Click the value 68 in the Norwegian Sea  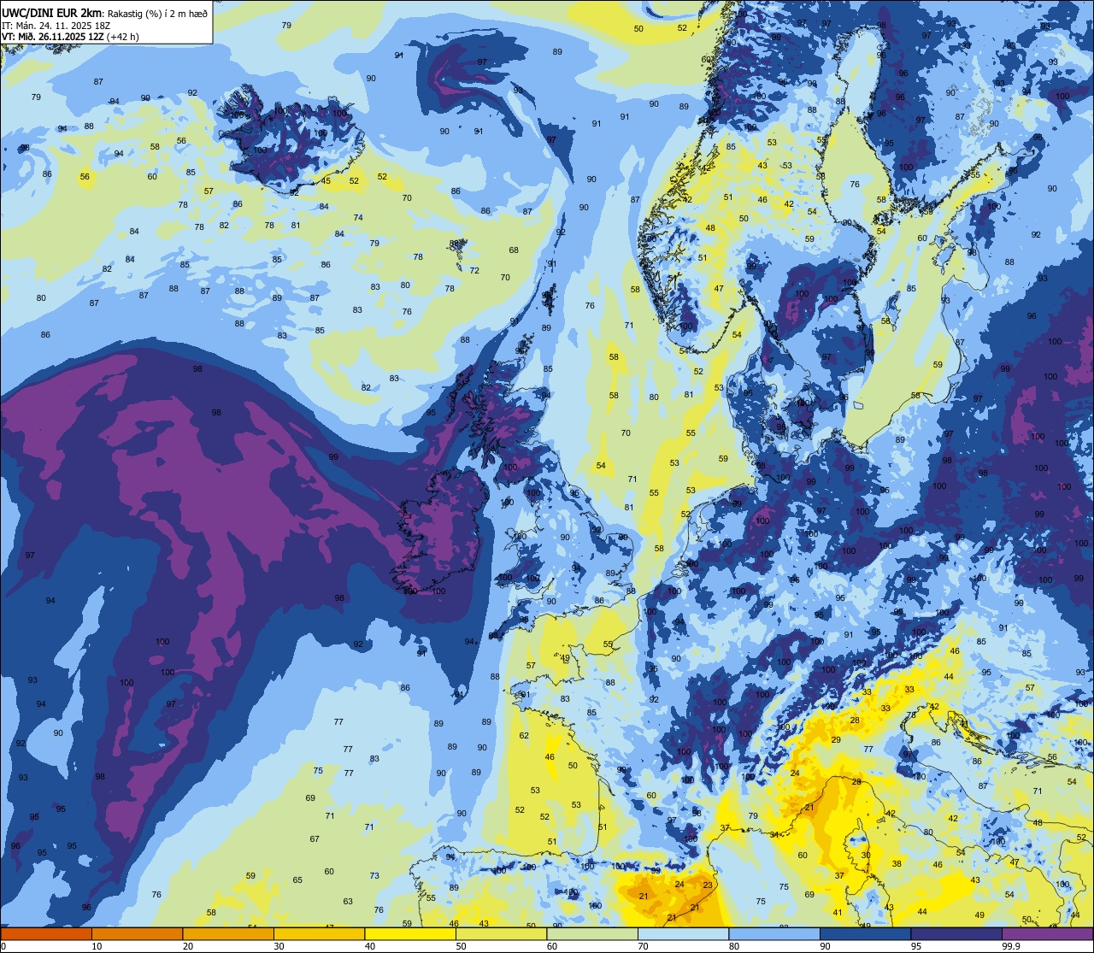[514, 250]
